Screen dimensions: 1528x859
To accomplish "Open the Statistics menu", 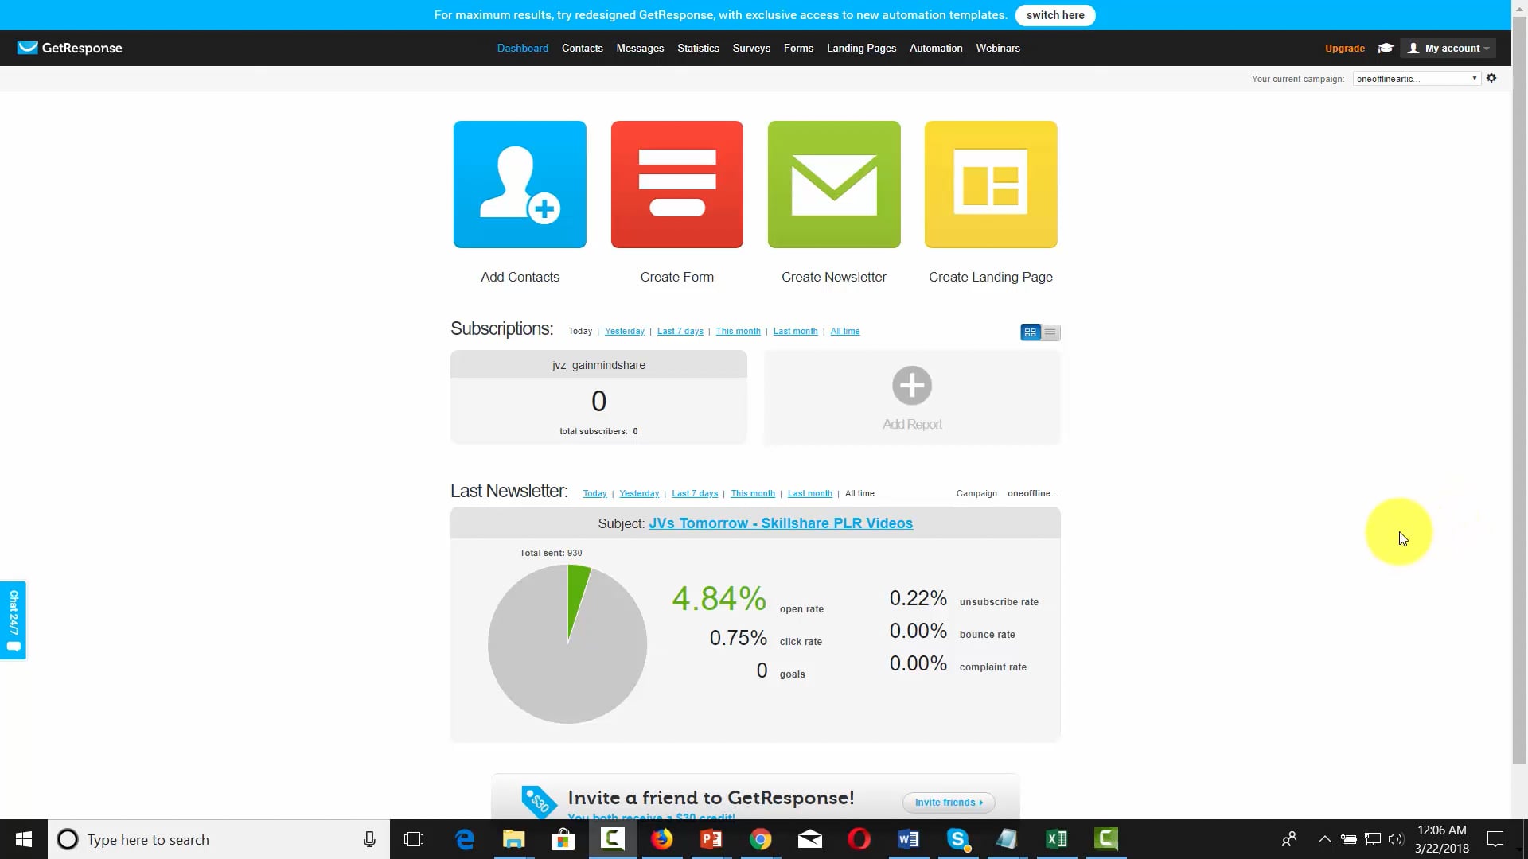I will coord(698,49).
